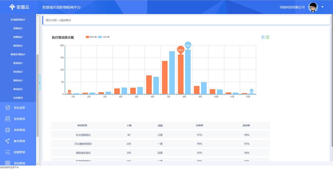Viewport: 333px width, 169px height.
Task: Select the 灭火器使用培训 row name
Action: point(83,144)
